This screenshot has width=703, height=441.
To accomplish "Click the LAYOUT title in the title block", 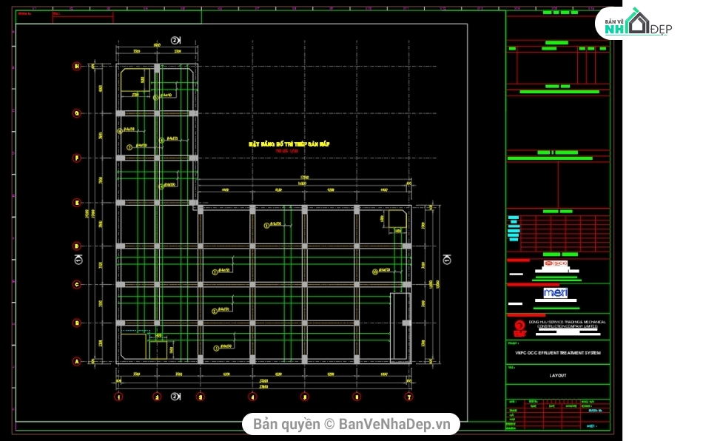I will [557, 375].
